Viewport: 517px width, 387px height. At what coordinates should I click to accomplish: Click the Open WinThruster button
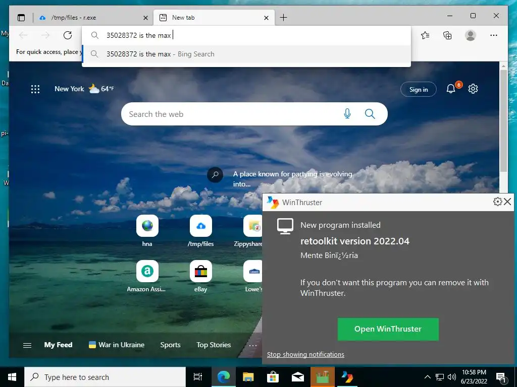388,329
